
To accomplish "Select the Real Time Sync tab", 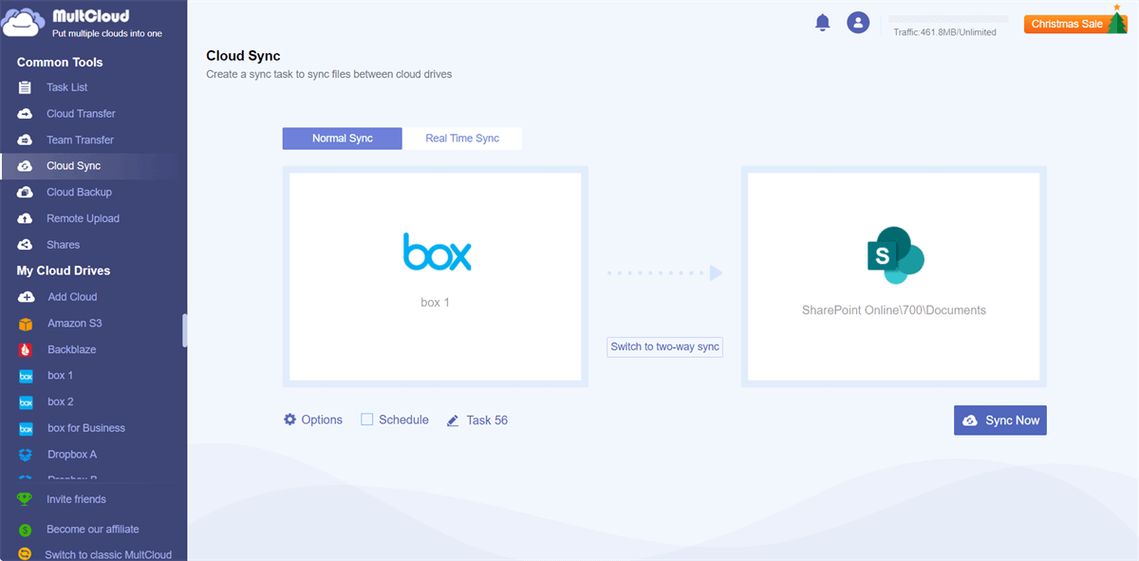I will 462,139.
